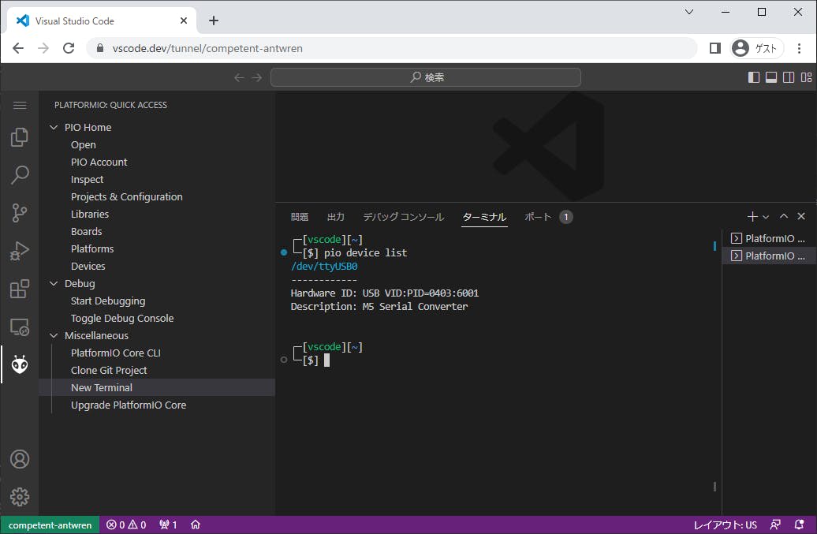Switch to the ターミナル tab
817x534 pixels.
(x=484, y=217)
